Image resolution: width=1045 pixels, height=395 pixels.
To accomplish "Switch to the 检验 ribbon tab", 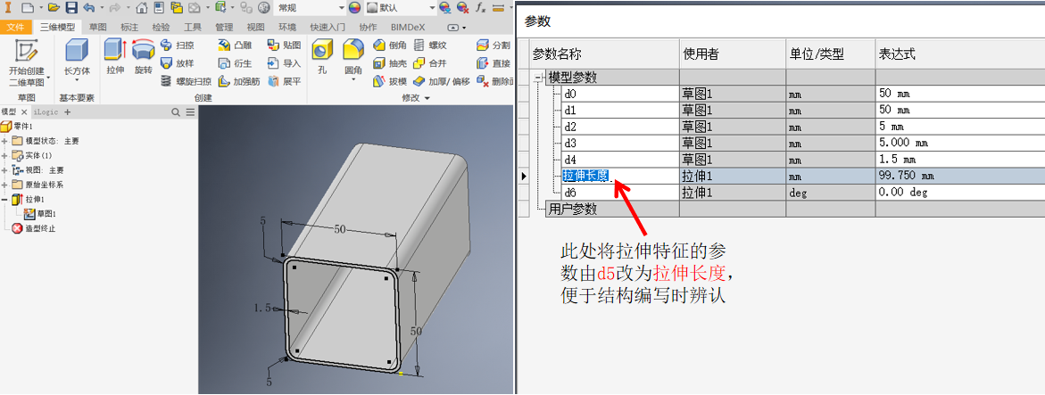I will pyautogui.click(x=161, y=28).
